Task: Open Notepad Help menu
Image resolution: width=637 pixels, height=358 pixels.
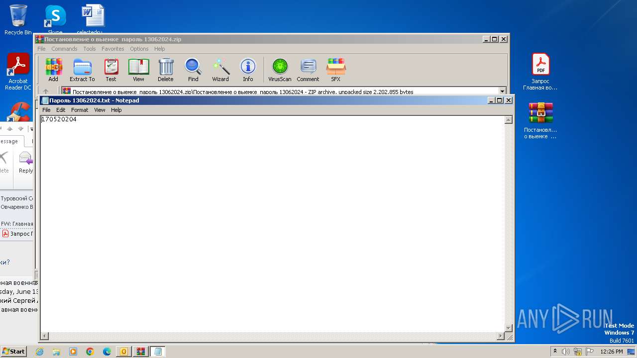Action: (x=116, y=110)
